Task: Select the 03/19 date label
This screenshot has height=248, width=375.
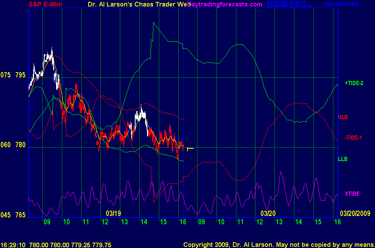Action: coord(113,213)
